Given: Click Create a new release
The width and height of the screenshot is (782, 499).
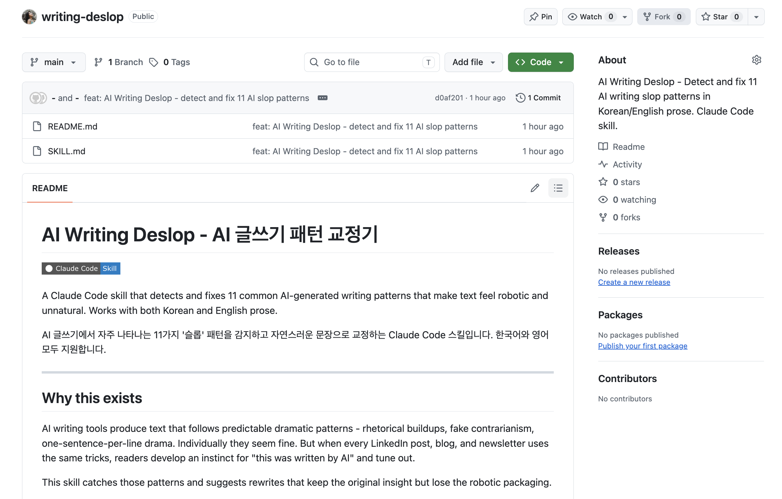Looking at the screenshot, I should tap(634, 282).
